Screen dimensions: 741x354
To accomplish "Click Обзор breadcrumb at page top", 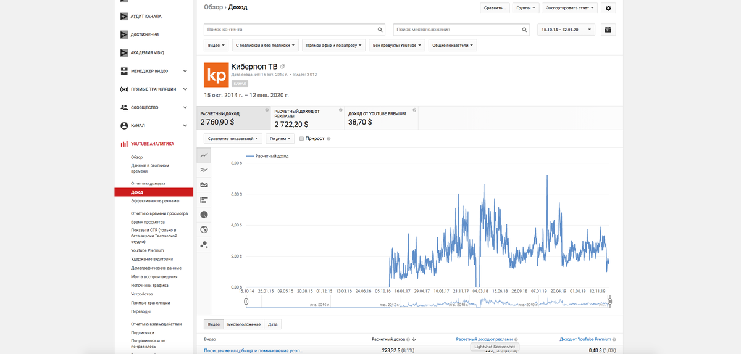I will pos(213,7).
